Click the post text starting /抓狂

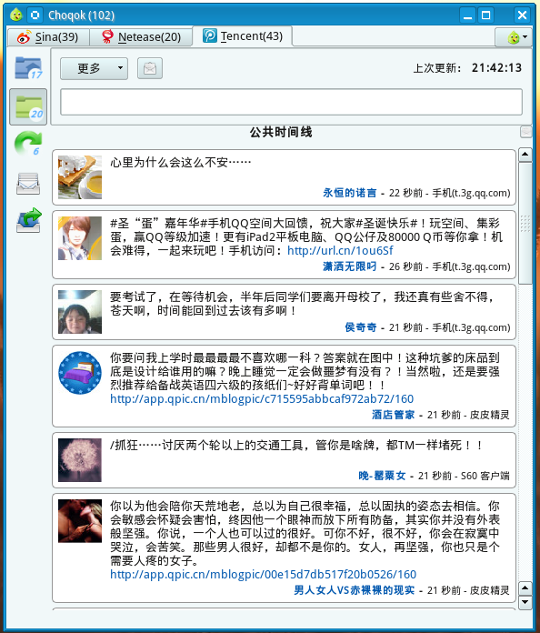296,446
